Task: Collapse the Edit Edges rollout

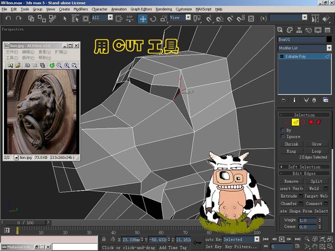Action: pos(304,173)
